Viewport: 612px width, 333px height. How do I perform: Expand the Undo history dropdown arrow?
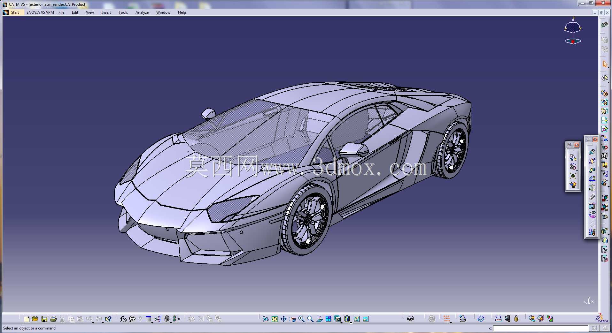[93, 322]
